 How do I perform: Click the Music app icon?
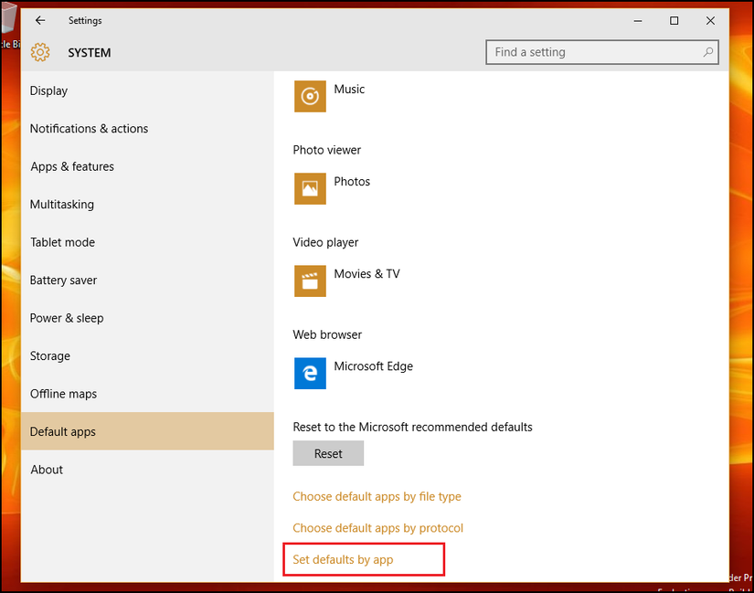tap(310, 96)
